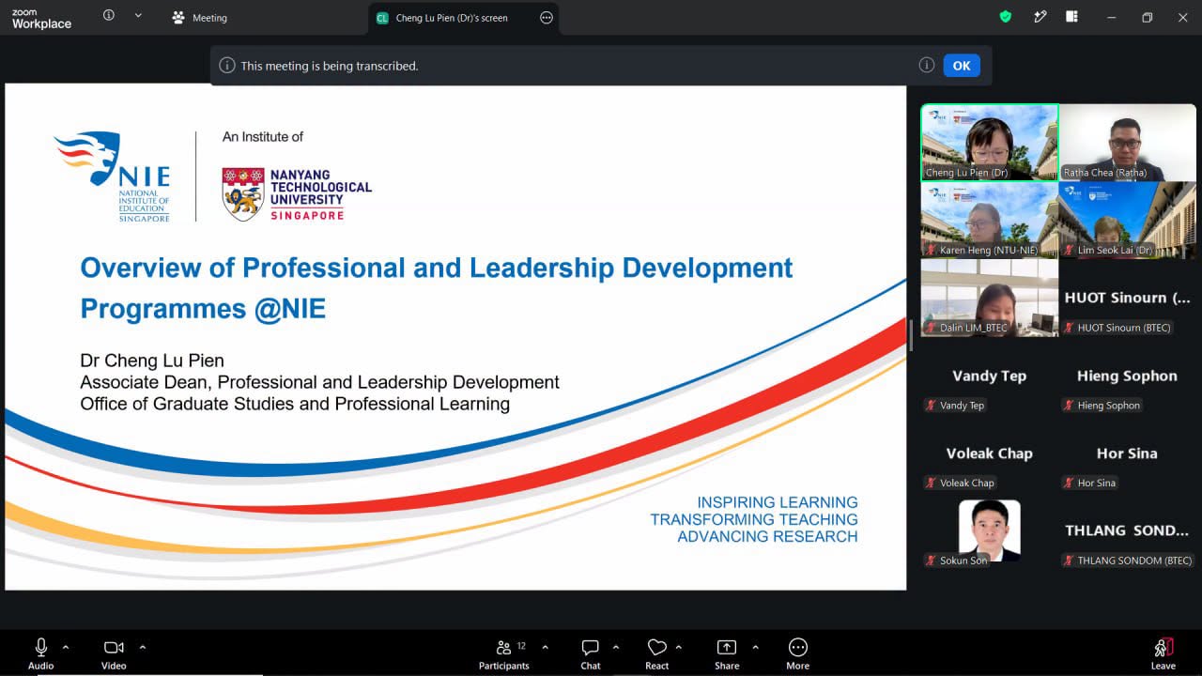
Task: Click the info icon beside the OK button
Action: [927, 66]
